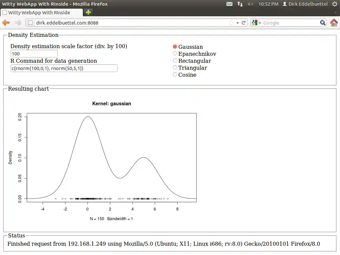Click the magnifier search icon
The height and width of the screenshot is (255, 340).
pyautogui.click(x=323, y=23)
